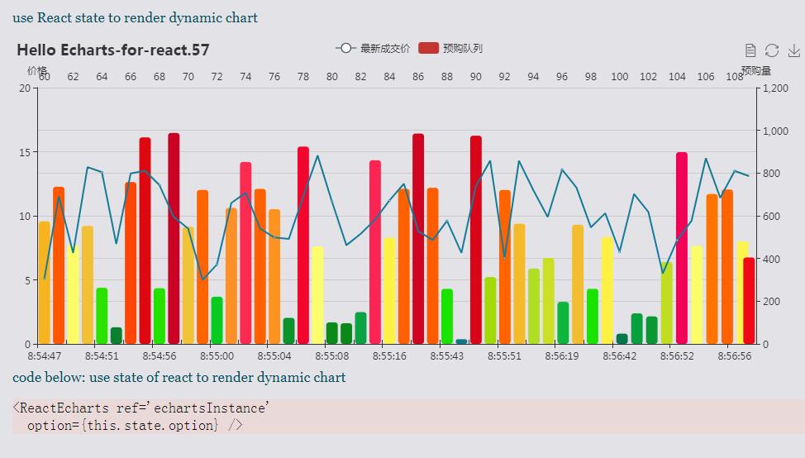The height and width of the screenshot is (458, 805).
Task: Click the small teal bar near 8:55:43
Action: 461,341
